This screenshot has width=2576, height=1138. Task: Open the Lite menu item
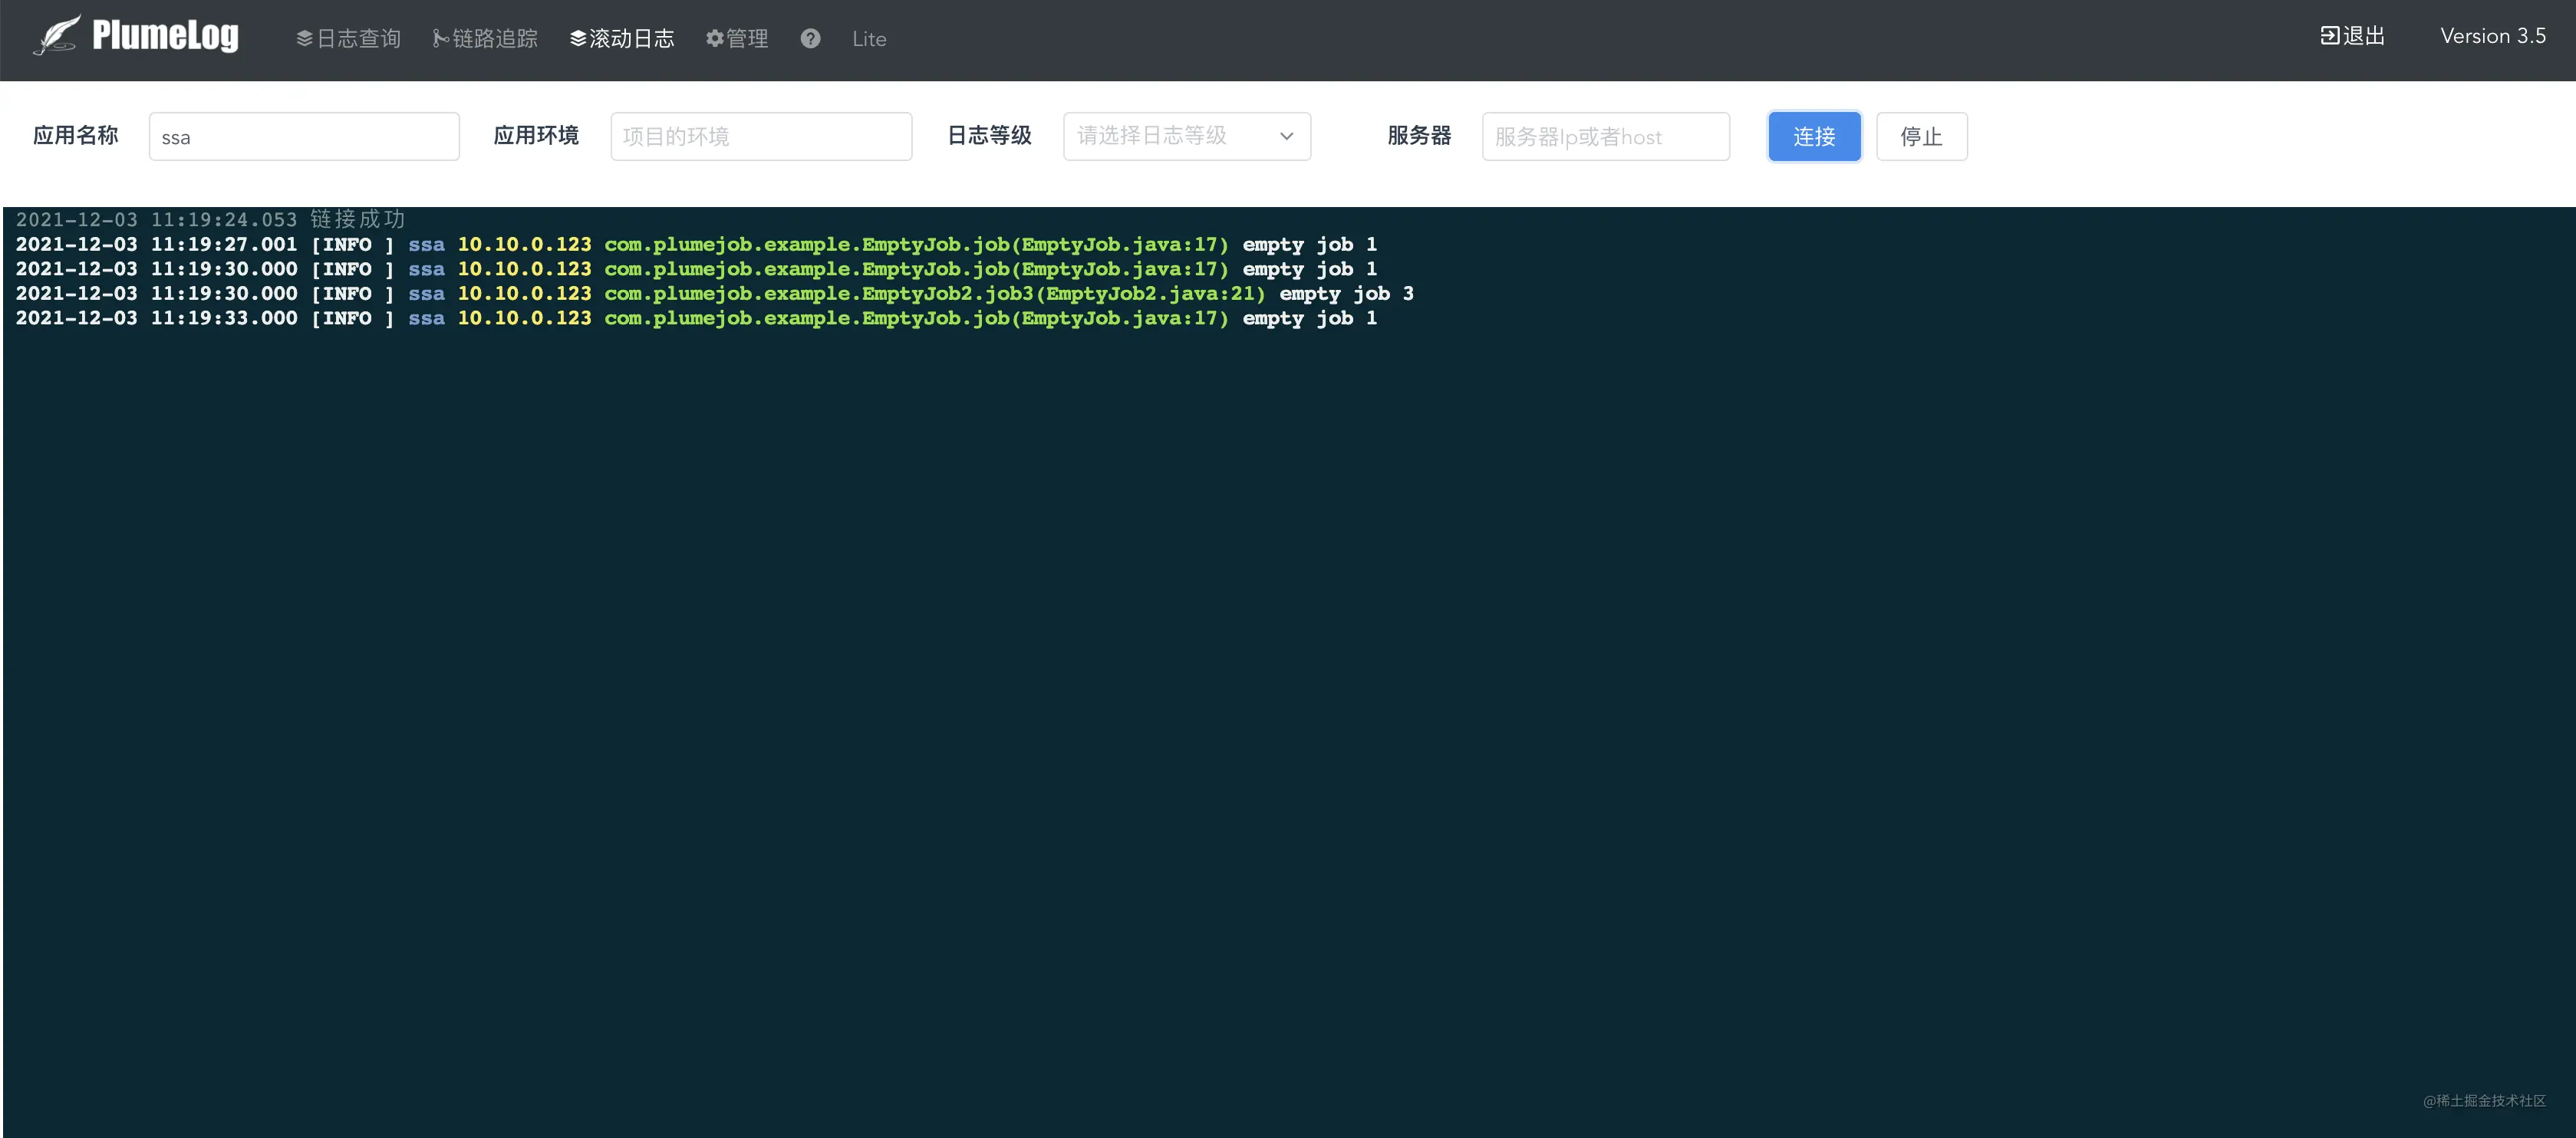869,39
